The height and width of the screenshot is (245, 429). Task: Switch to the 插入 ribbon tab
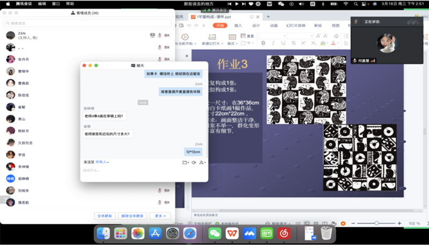(x=238, y=25)
